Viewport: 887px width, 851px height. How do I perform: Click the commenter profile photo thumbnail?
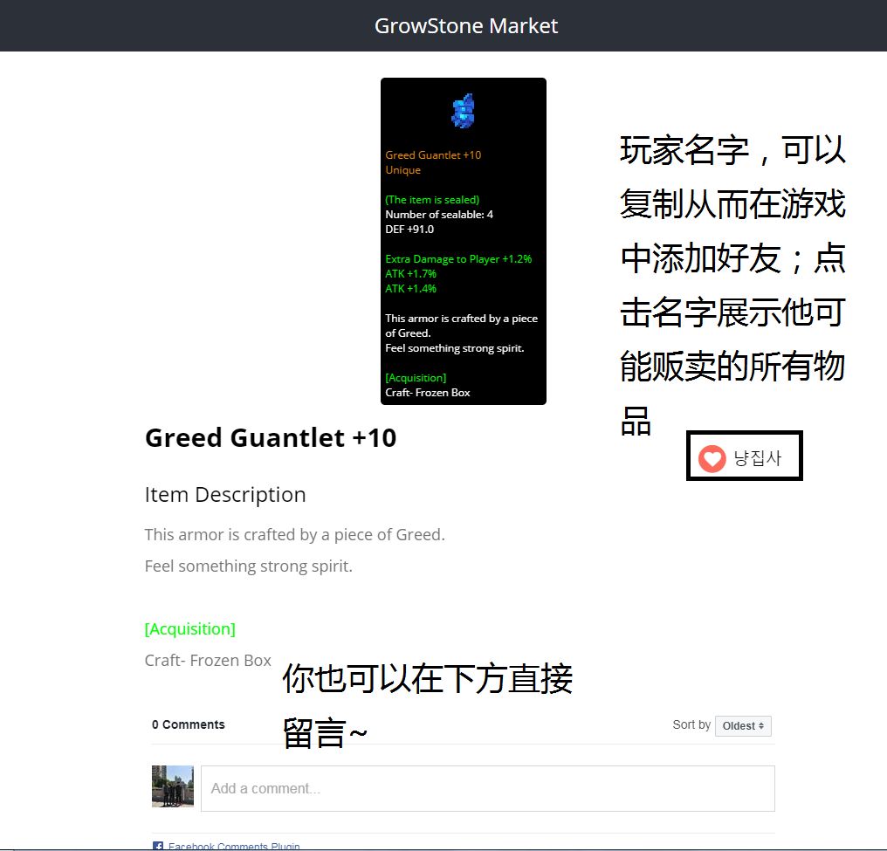[x=173, y=786]
